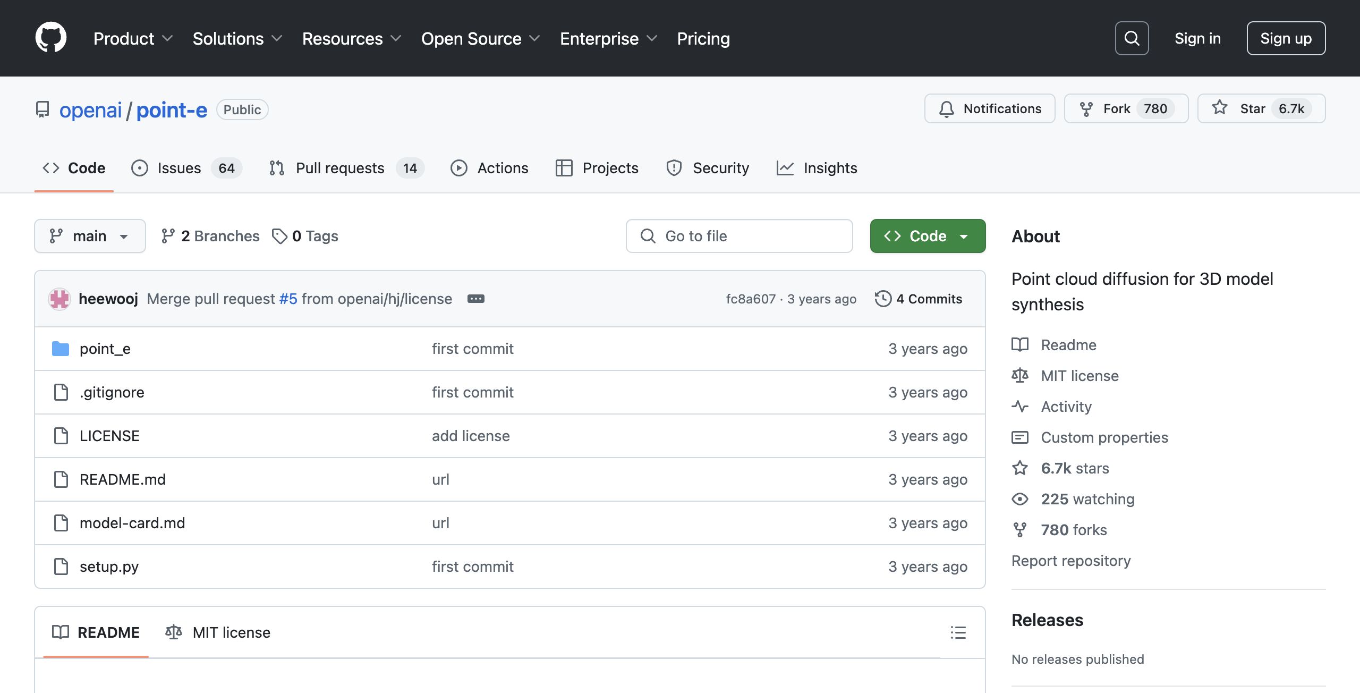
Task: Open the main branch dropdown
Action: [x=90, y=236]
